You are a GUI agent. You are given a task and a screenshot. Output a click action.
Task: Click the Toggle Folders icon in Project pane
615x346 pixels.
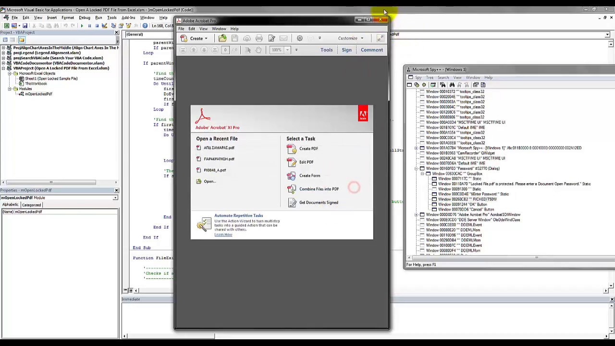pos(22,40)
